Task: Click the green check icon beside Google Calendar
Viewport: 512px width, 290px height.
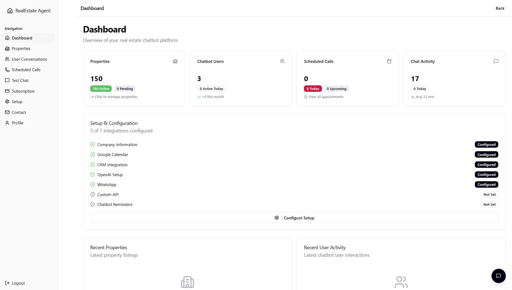Action: [x=93, y=155]
